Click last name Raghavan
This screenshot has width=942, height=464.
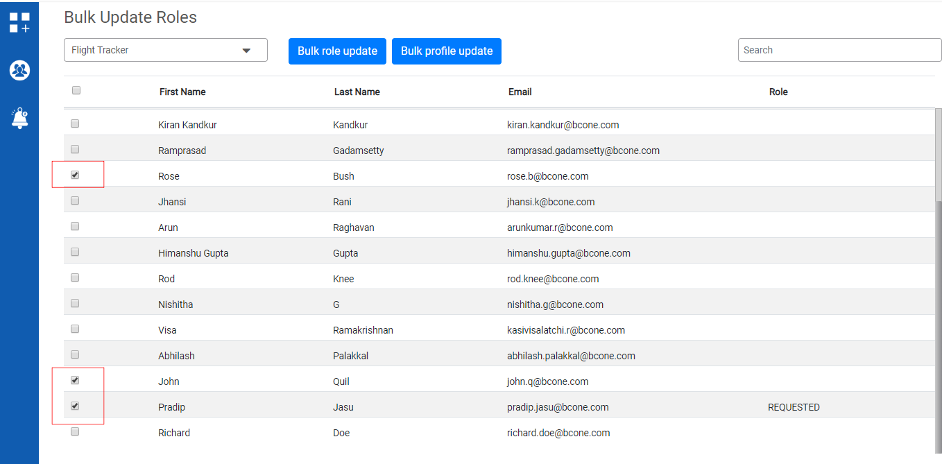click(x=354, y=227)
